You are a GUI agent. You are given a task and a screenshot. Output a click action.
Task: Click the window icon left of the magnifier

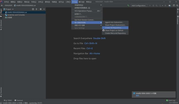[174, 6]
